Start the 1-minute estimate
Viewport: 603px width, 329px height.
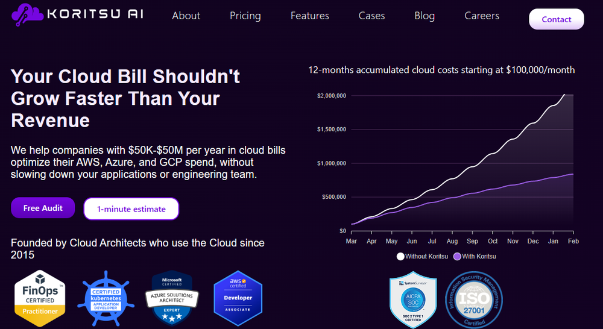(131, 209)
